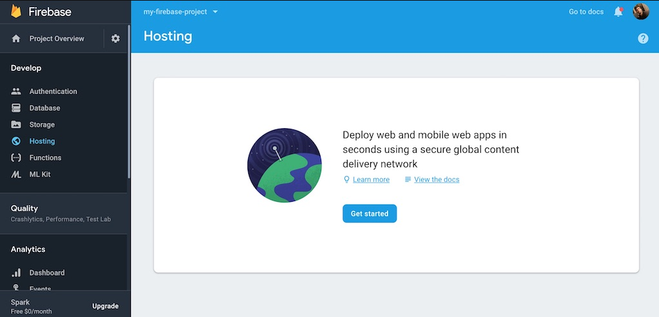Click the Get started button
This screenshot has height=317, width=659.
pyautogui.click(x=369, y=214)
